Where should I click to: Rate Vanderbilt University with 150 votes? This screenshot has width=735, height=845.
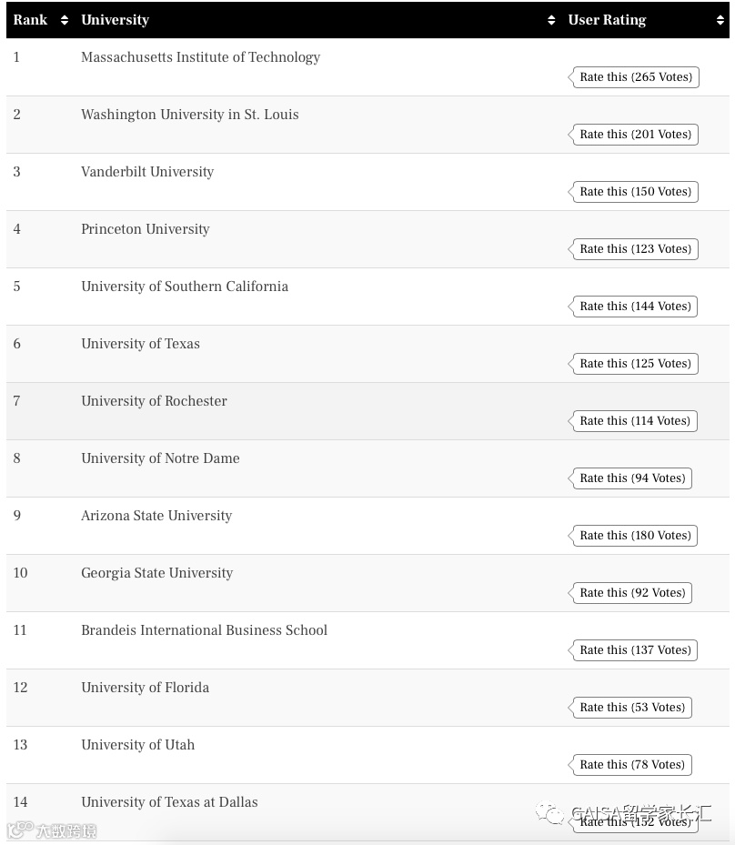[x=635, y=192]
